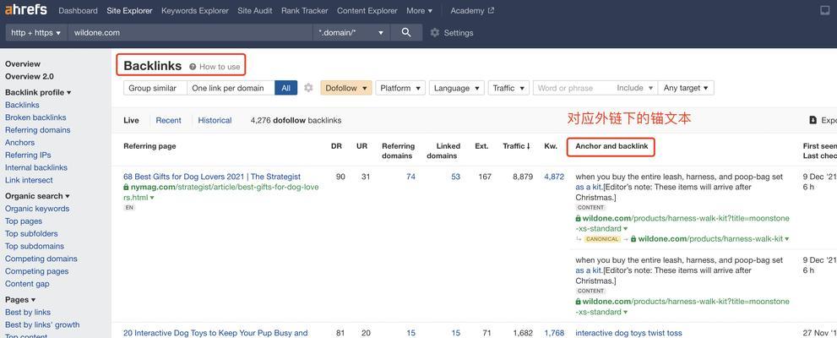Select One link per domain option
The height and width of the screenshot is (338, 837).
[231, 88]
